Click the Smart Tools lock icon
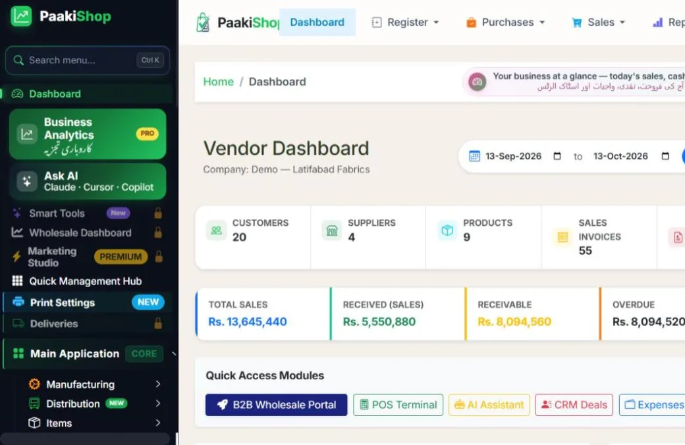The height and width of the screenshot is (445, 685). tap(158, 213)
